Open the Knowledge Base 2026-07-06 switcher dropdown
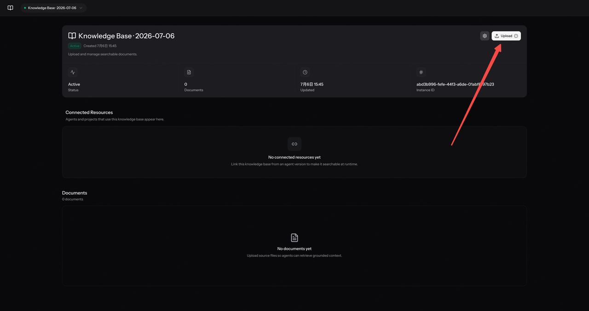589x311 pixels. tap(53, 8)
